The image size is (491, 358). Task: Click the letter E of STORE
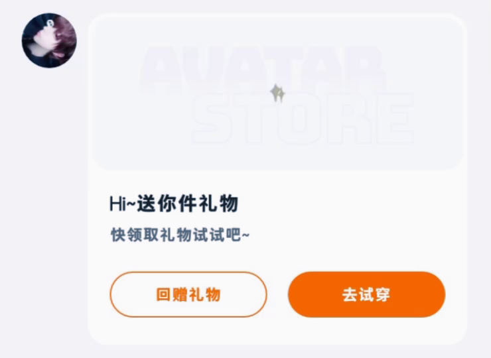pyautogui.click(x=395, y=118)
